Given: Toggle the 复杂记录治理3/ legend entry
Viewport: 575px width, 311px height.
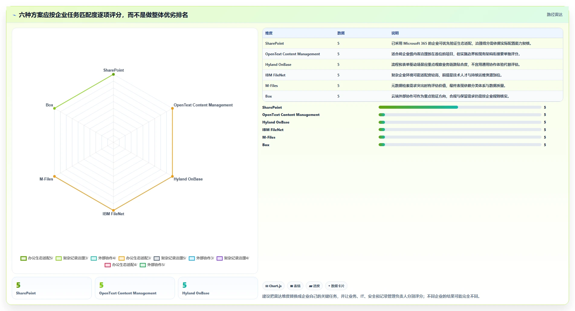Looking at the screenshot, I should tap(72, 258).
